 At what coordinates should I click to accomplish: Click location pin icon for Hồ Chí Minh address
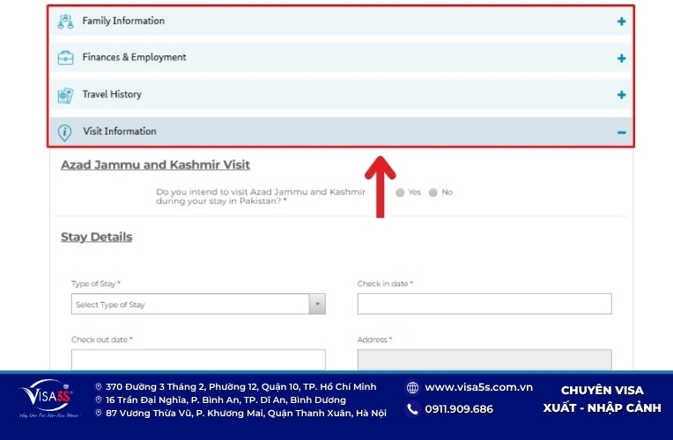pos(99,387)
